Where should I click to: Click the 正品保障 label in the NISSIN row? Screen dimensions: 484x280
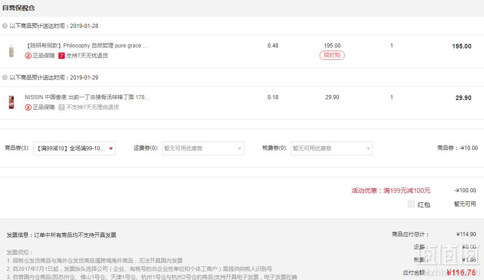tap(44, 107)
